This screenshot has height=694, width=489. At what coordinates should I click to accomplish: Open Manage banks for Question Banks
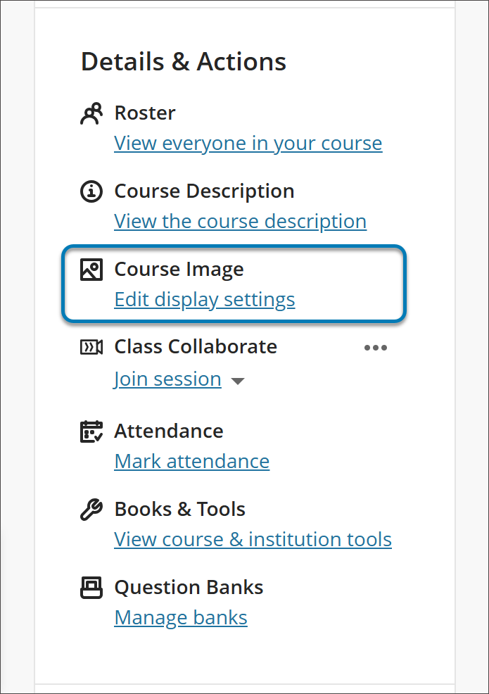(181, 617)
